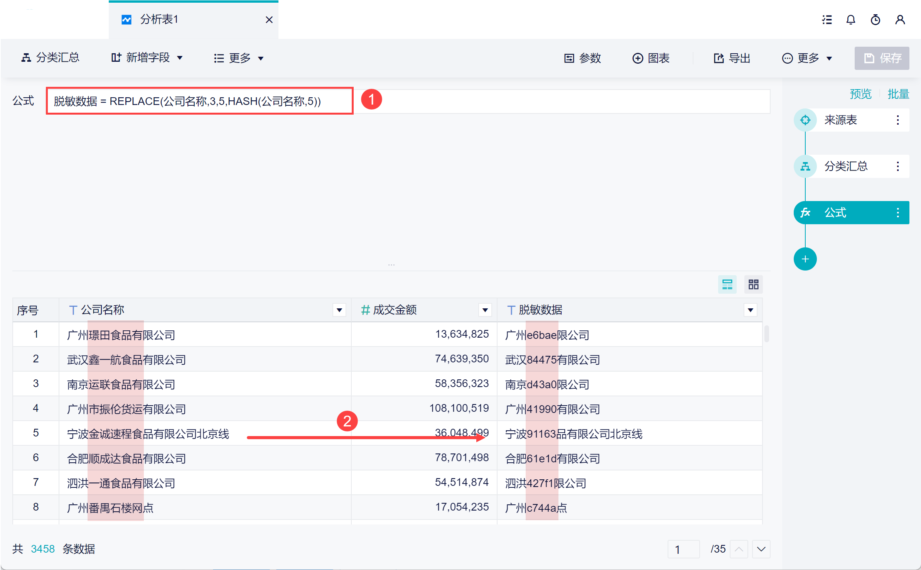Click the 分类汇总 step node icon
921x570 pixels.
pos(805,166)
